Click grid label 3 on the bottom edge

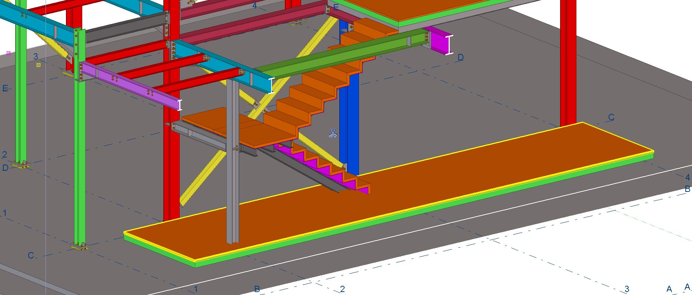[627, 289]
